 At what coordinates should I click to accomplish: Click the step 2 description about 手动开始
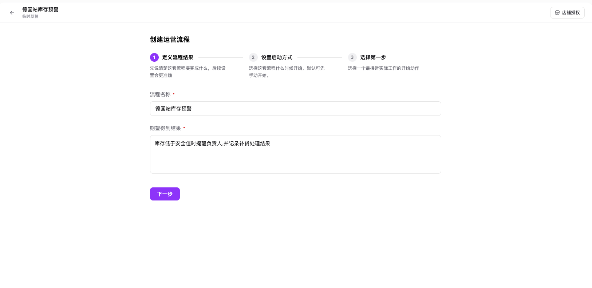coord(287,72)
